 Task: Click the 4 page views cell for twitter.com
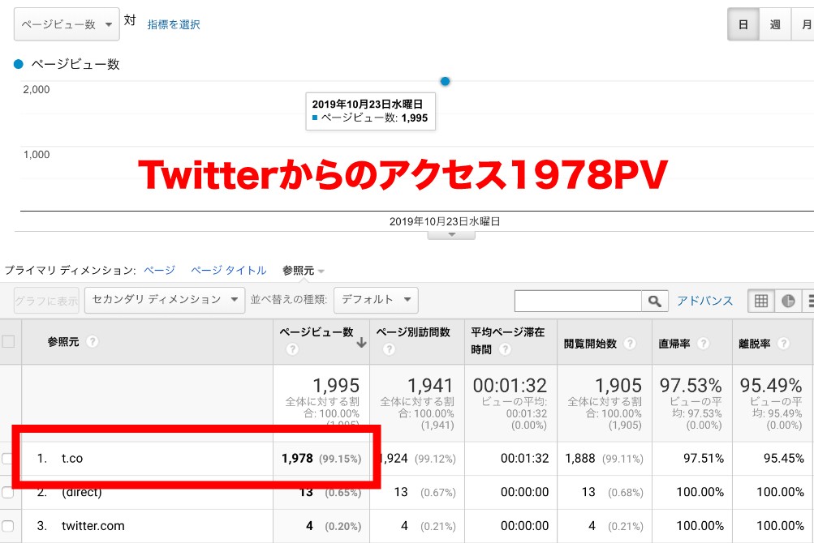click(309, 526)
